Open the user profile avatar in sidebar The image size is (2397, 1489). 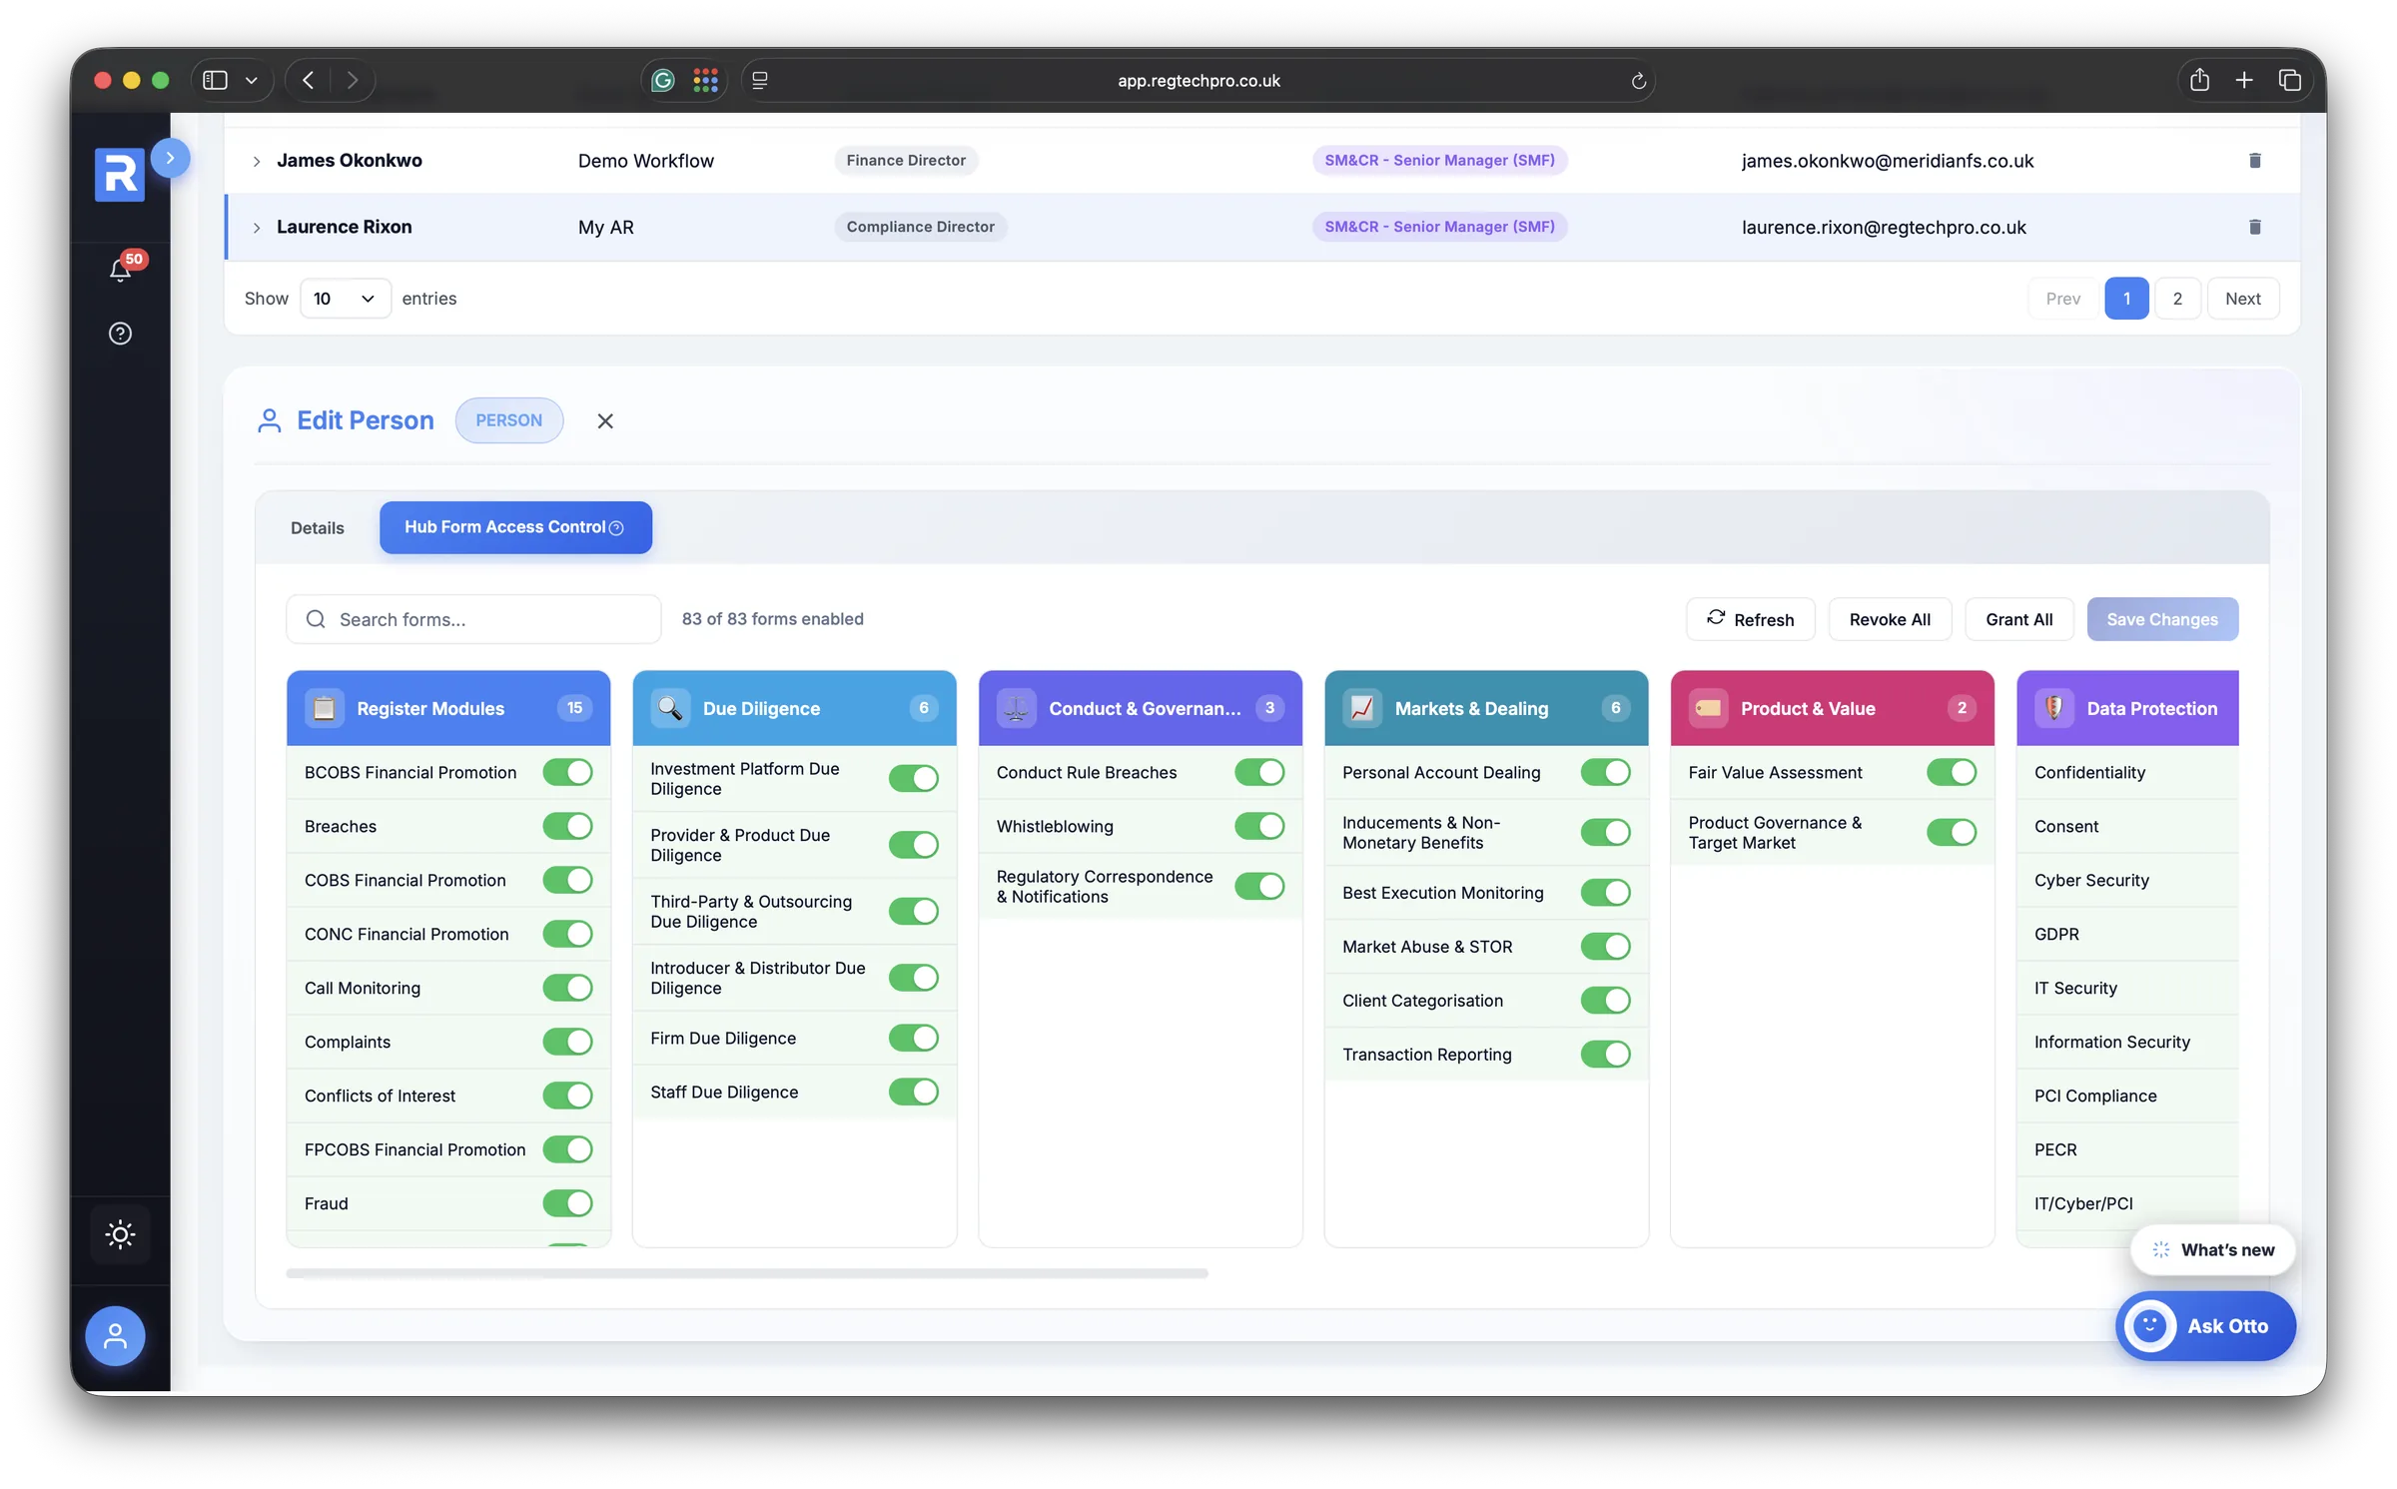point(116,1335)
